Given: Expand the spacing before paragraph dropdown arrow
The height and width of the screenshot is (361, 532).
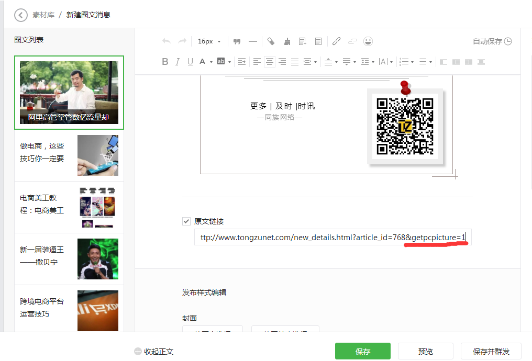Looking at the screenshot, I should click(336, 62).
